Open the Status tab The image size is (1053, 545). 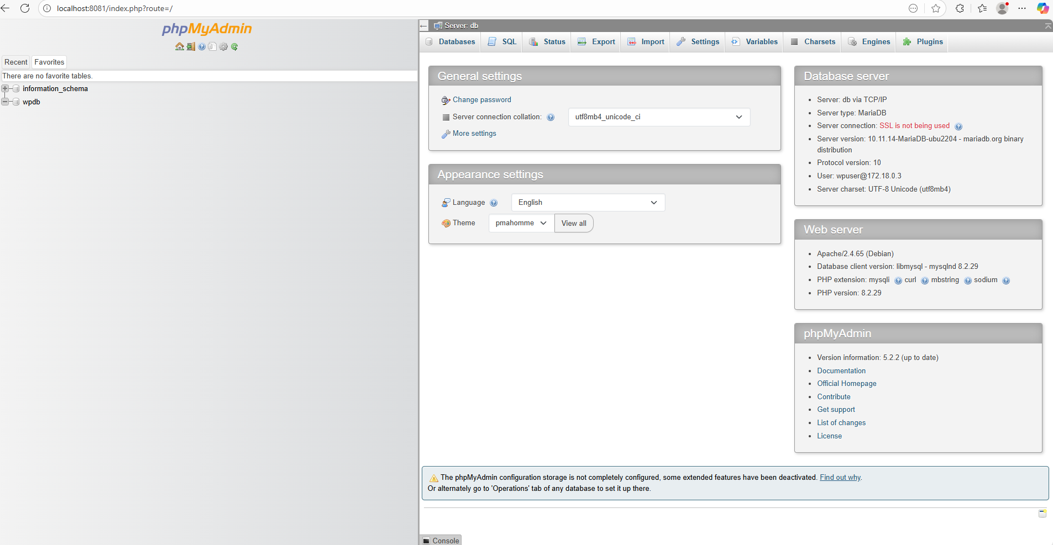tap(547, 42)
